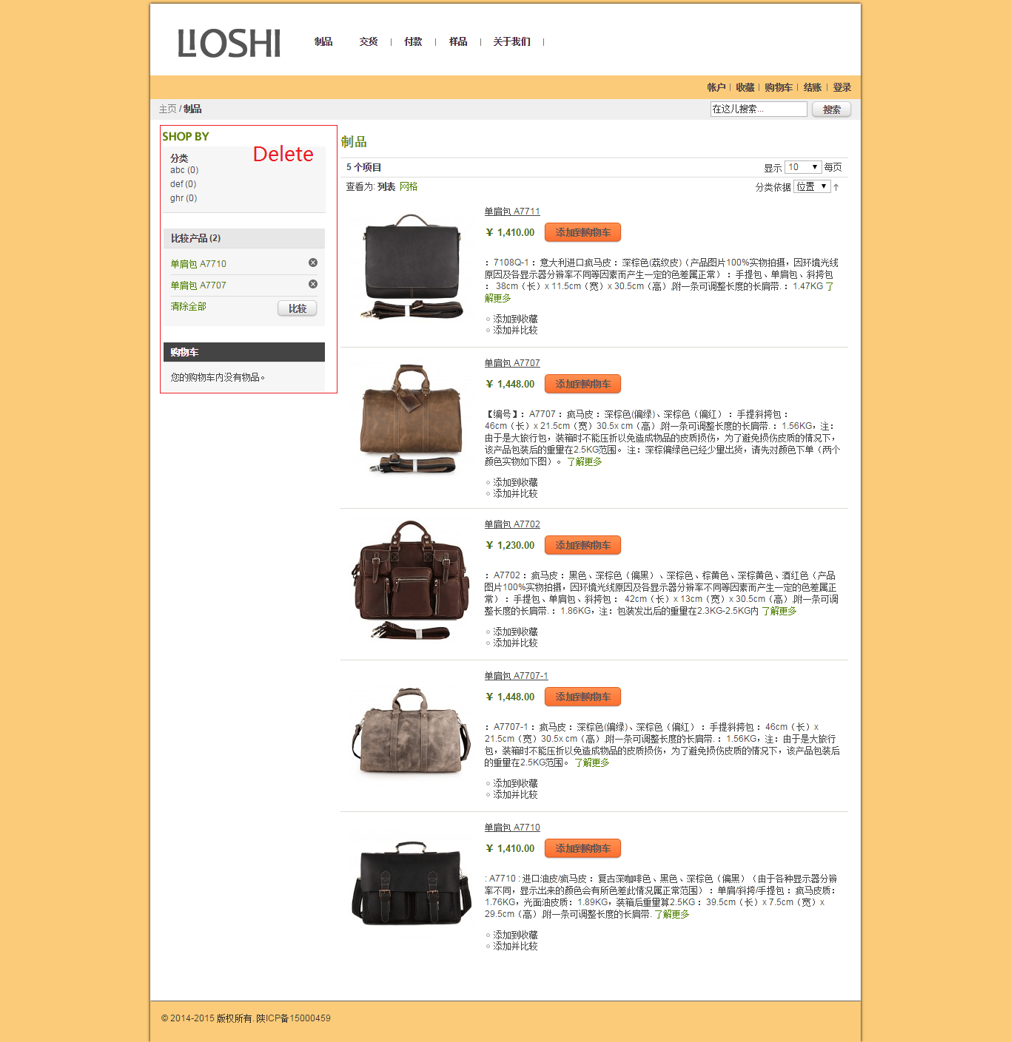Select the abc (0) category
Screen dimensions: 1011x1042
pos(184,169)
